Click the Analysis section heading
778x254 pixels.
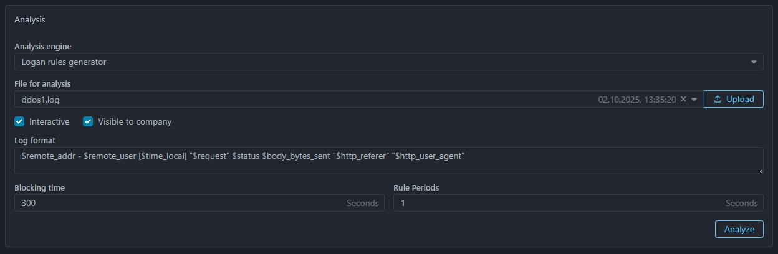point(30,19)
